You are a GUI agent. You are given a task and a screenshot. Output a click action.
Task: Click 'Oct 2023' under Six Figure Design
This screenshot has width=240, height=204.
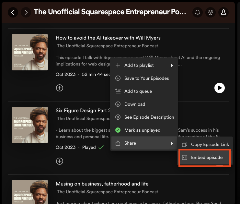(66, 147)
